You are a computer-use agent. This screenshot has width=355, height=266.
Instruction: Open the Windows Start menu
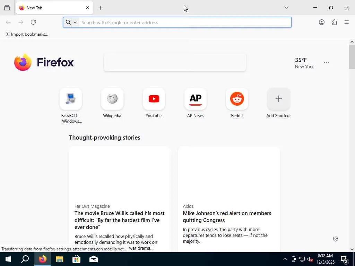(x=8, y=259)
